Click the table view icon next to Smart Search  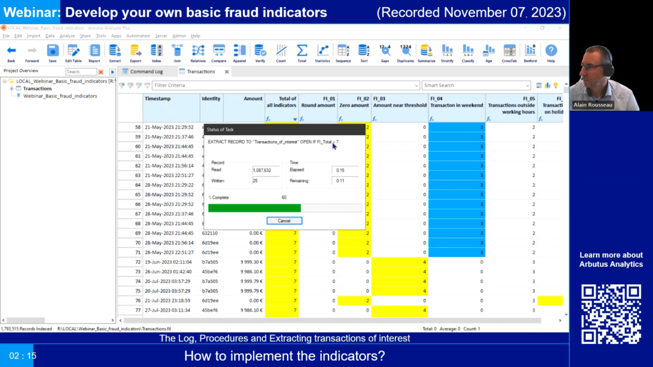tap(539, 85)
